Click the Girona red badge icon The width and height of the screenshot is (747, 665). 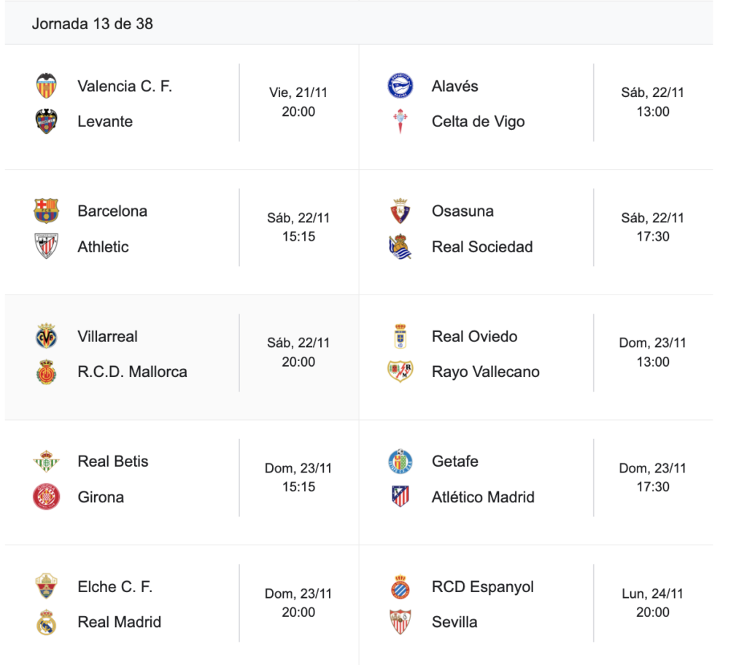(47, 497)
